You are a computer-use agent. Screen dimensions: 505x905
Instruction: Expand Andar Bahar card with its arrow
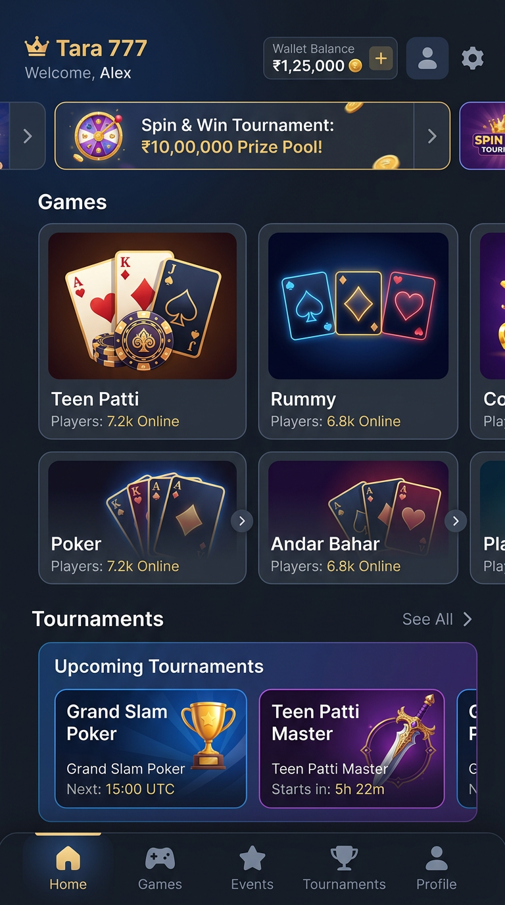click(x=456, y=522)
